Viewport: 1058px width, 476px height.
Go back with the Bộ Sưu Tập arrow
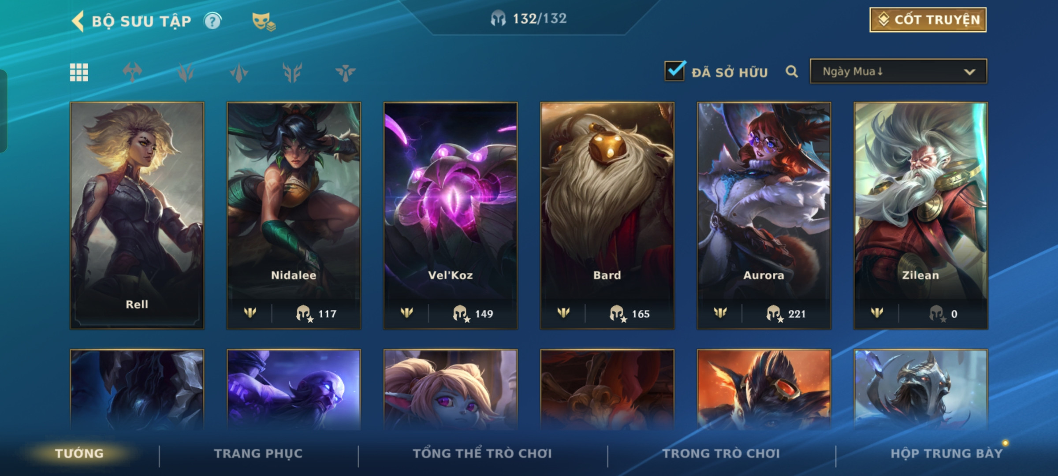(x=78, y=21)
